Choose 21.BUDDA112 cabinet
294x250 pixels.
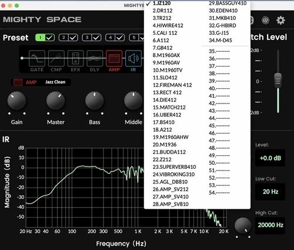coord(169,152)
